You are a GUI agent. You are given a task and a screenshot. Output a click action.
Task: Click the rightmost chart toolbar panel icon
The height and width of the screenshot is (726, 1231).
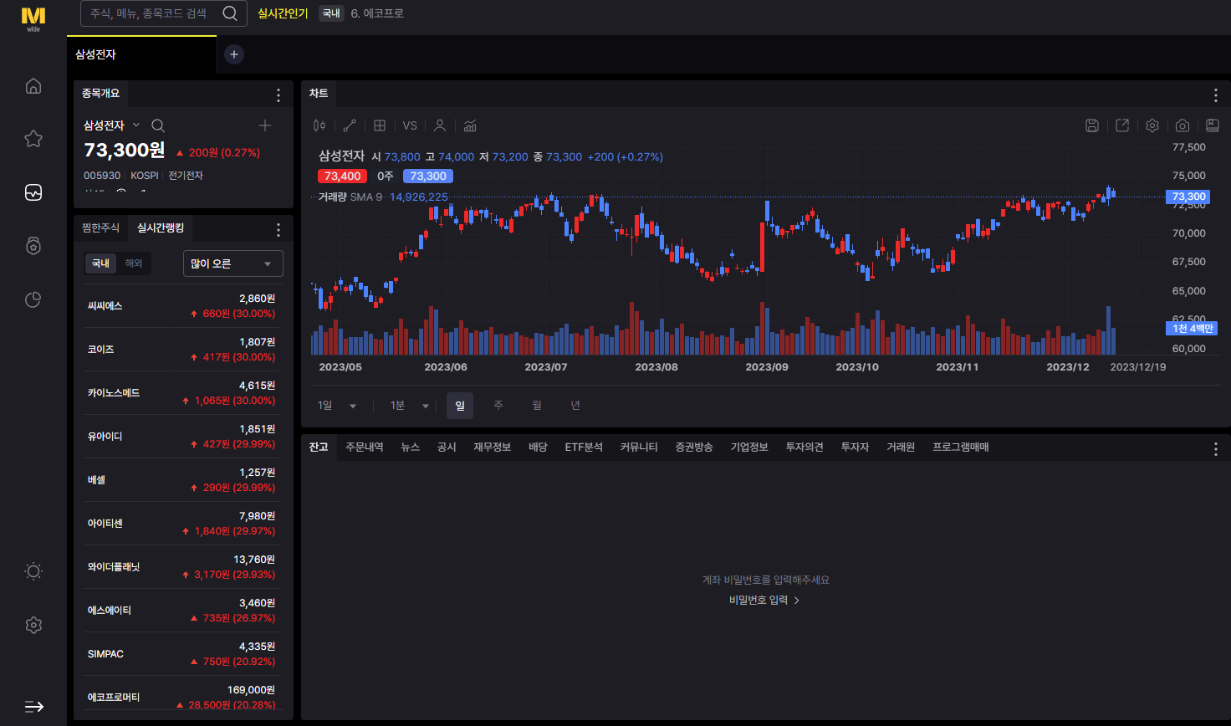[1213, 125]
